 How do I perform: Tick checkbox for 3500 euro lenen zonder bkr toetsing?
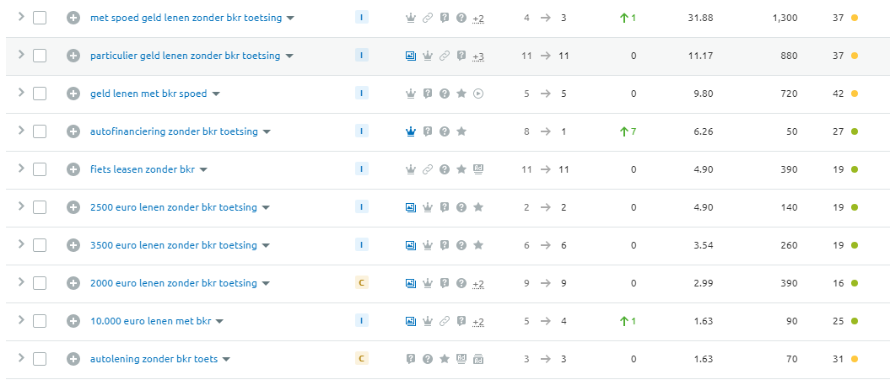39,245
